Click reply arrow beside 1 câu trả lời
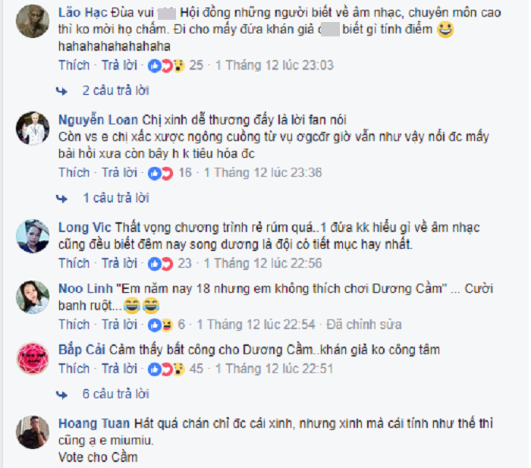Screen dimensions: 531x468 (61, 199)
